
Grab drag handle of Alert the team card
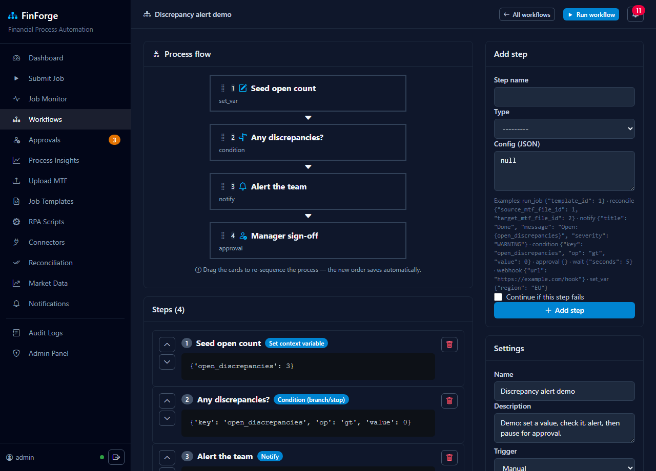point(222,186)
